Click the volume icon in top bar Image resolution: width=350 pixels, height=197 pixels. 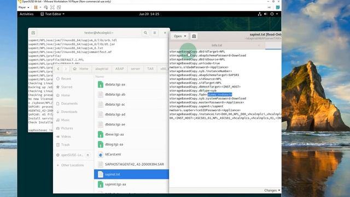pyautogui.click(x=266, y=14)
